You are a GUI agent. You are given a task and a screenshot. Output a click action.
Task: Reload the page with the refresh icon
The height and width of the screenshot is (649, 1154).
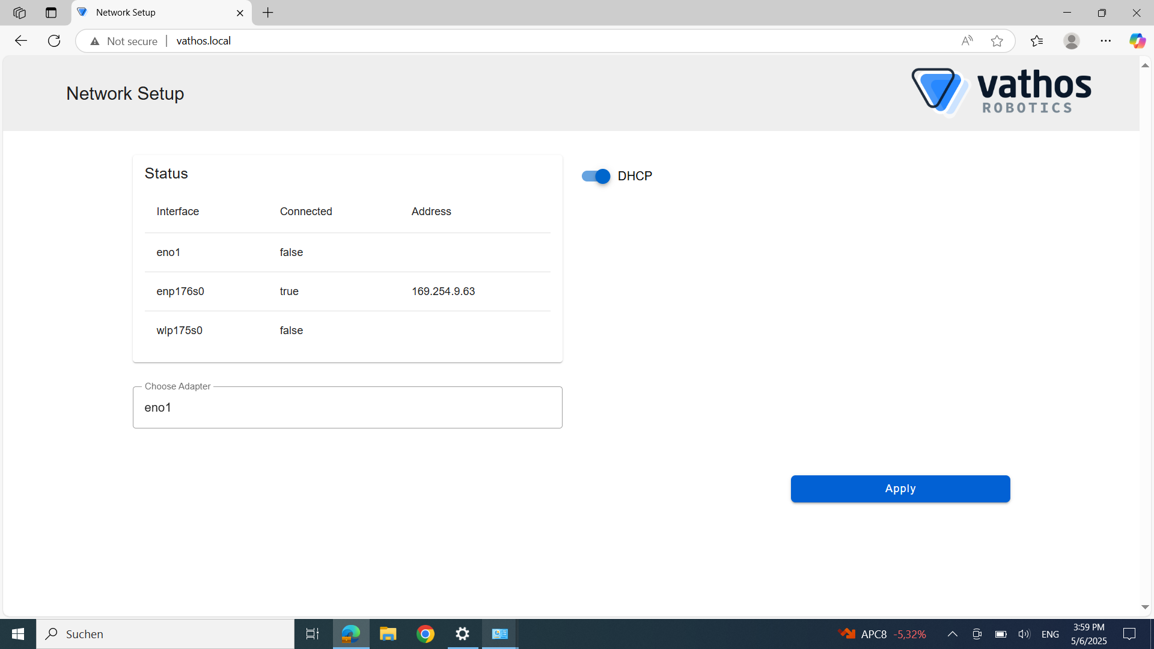pyautogui.click(x=53, y=40)
